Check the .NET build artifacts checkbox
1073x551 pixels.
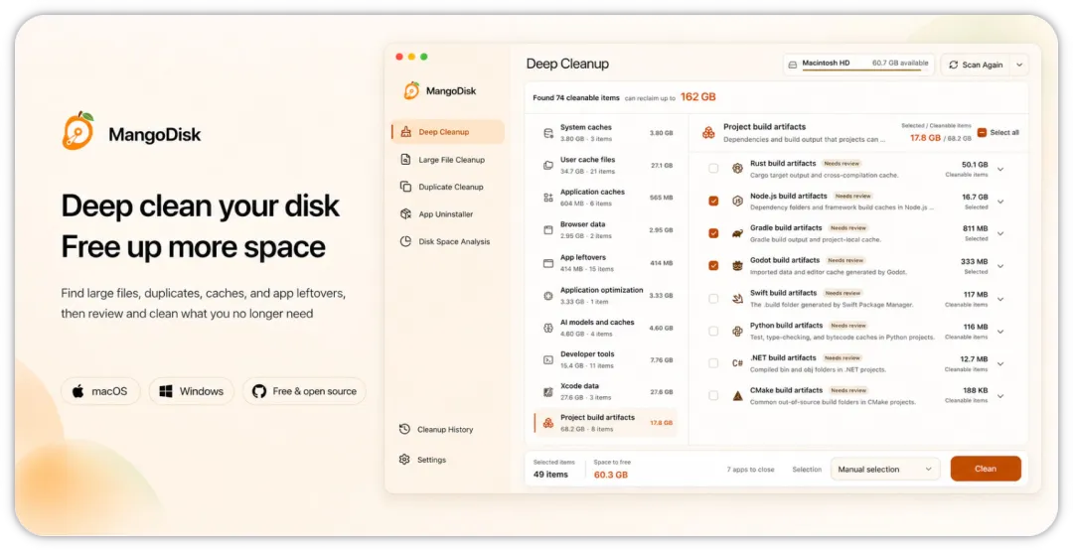pyautogui.click(x=713, y=363)
